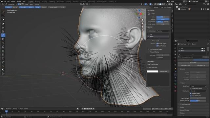Viewport: 210px width, 118px height.
Task: Toggle Show Hair Color checkbox
Action: [147, 68]
